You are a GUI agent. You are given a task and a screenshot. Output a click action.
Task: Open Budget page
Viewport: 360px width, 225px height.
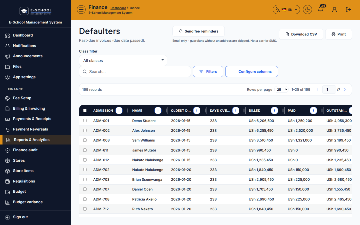[35, 191]
